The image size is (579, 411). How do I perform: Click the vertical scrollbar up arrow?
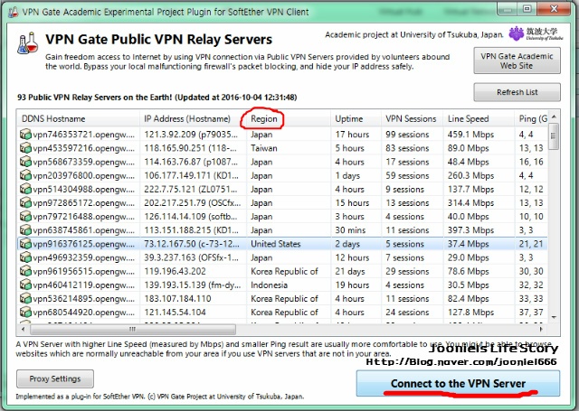pyautogui.click(x=554, y=117)
